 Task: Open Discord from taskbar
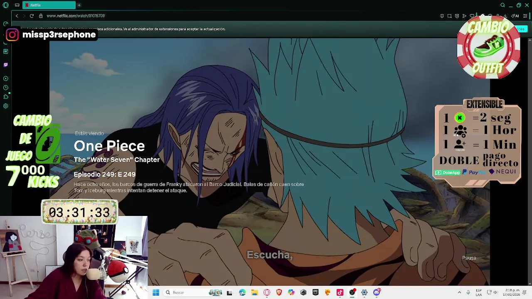[377, 292]
